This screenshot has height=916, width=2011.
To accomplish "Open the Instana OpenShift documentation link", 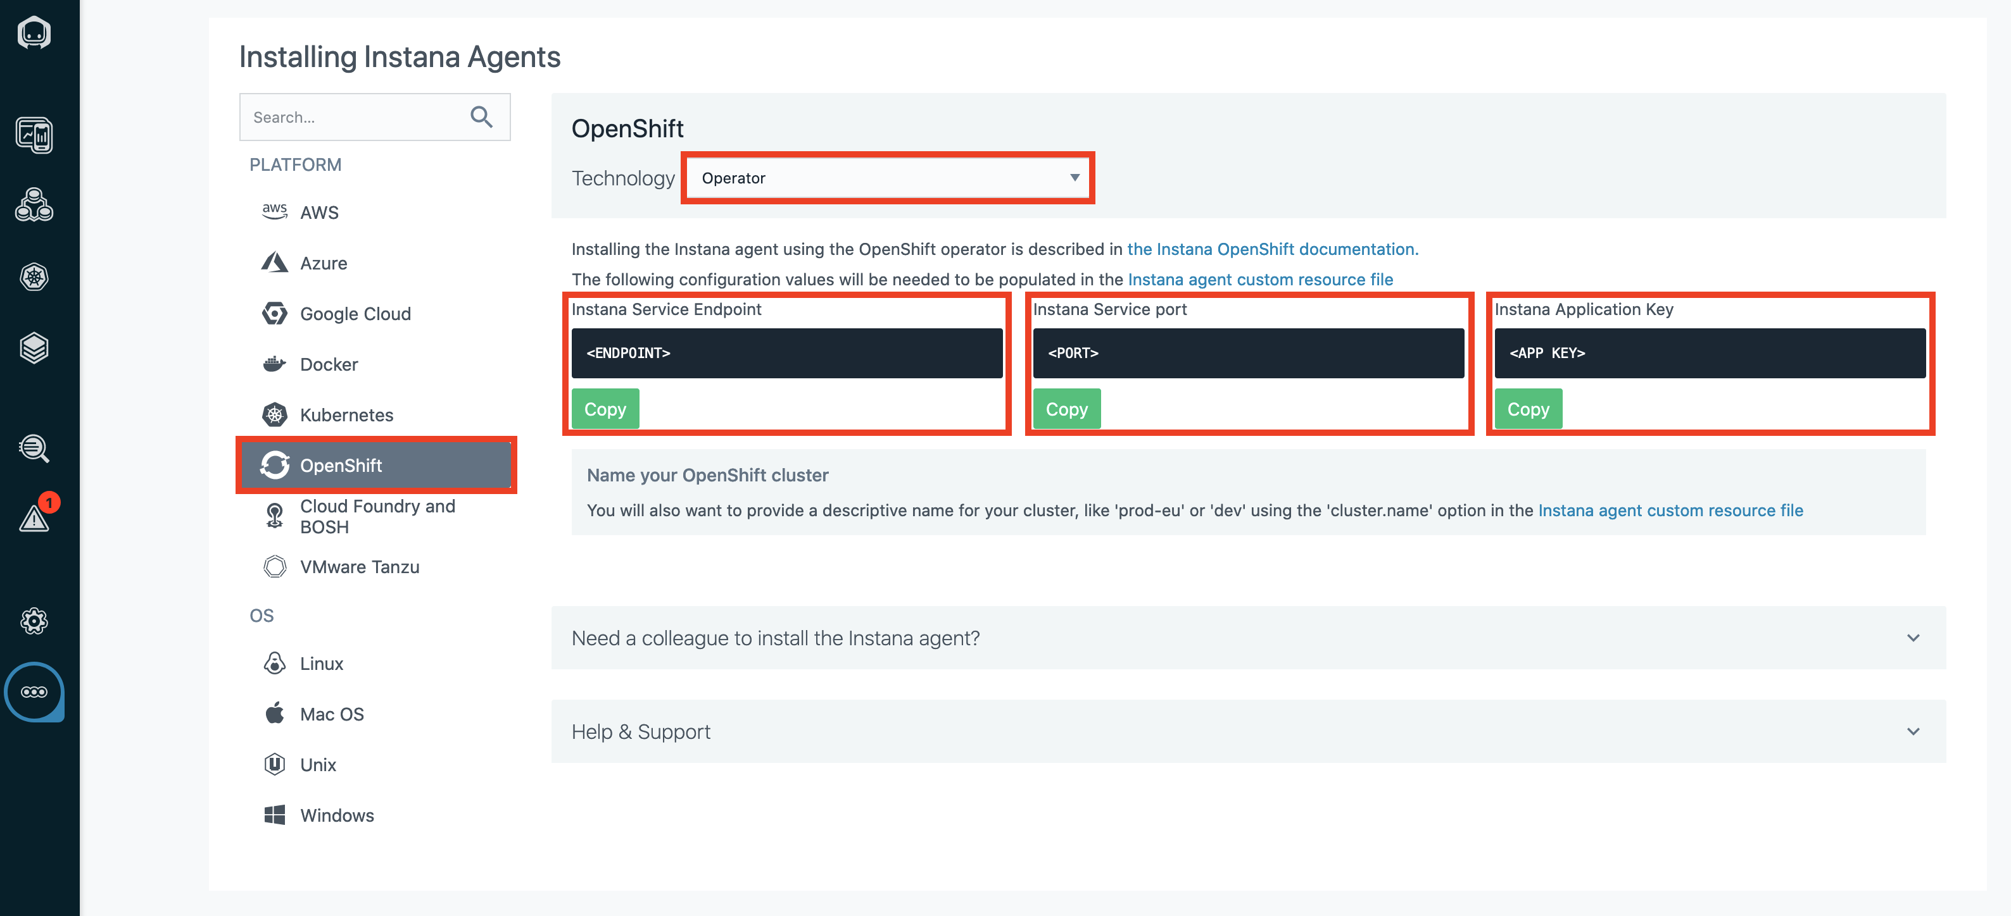I will coord(1271,249).
